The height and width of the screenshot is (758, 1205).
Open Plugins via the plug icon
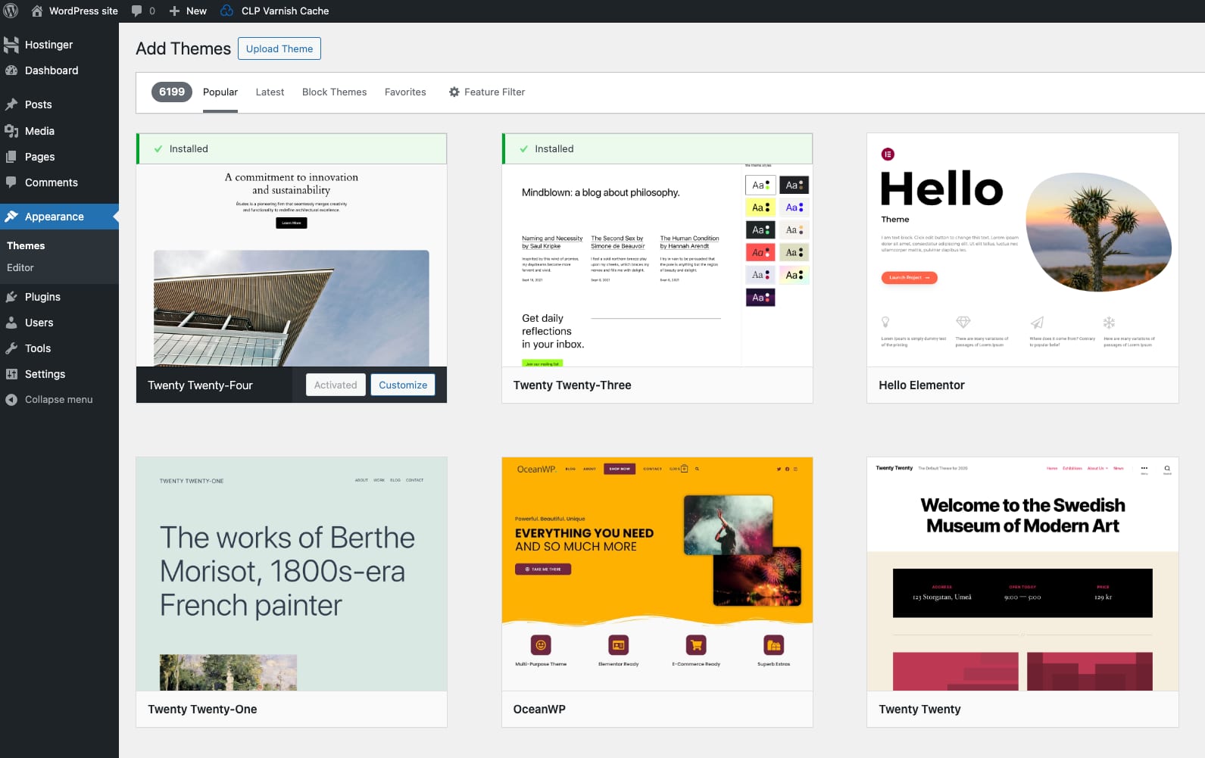[x=11, y=297]
